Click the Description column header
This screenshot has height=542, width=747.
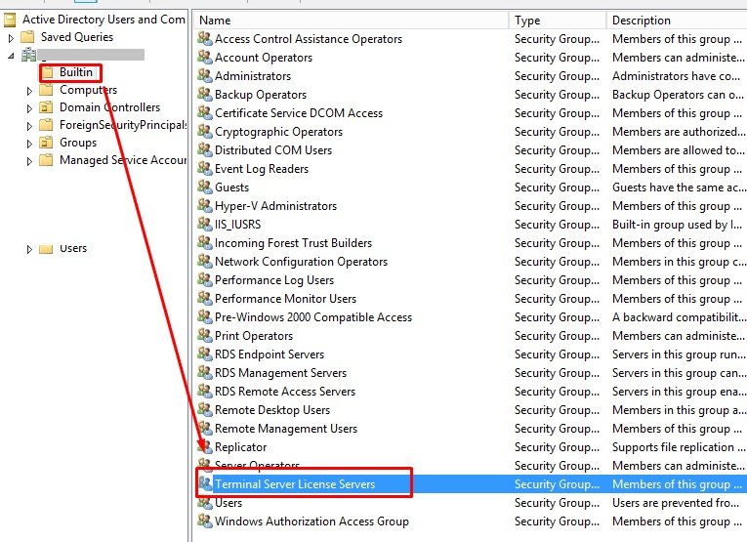[674, 20]
